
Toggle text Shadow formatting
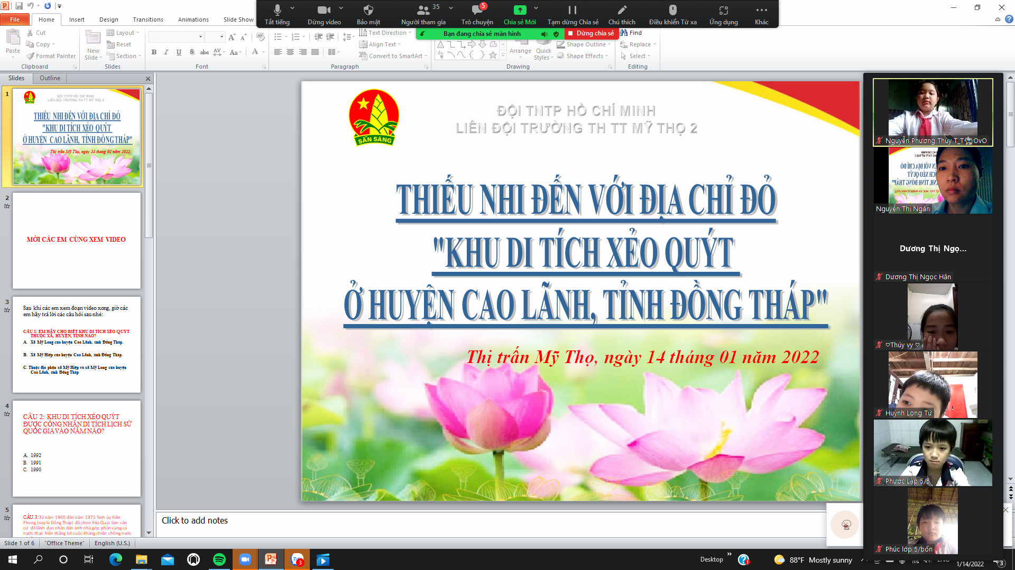click(x=191, y=52)
